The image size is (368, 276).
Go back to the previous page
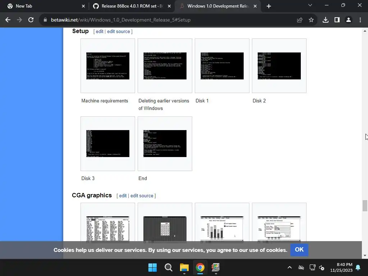(8, 20)
